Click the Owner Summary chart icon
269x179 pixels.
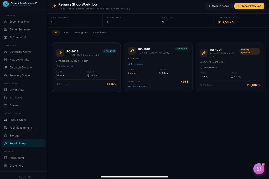pyautogui.click(x=6, y=29)
